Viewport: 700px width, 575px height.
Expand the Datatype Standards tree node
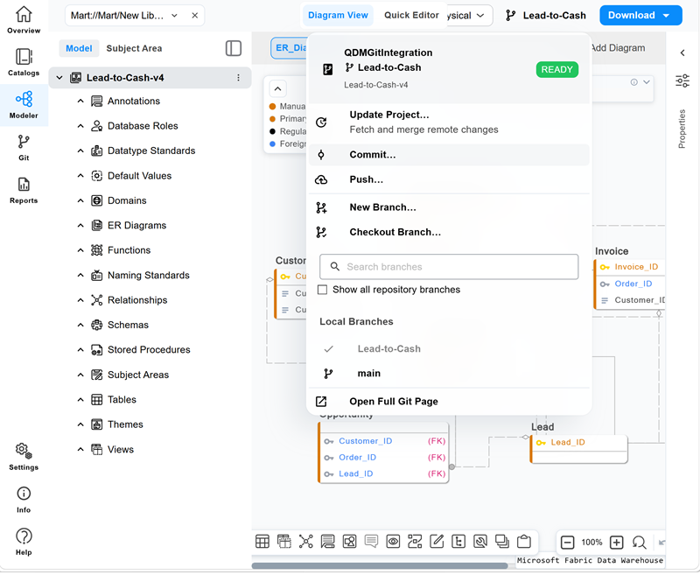point(80,151)
